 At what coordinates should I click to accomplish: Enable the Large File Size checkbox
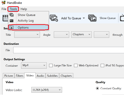click(x=51, y=65)
